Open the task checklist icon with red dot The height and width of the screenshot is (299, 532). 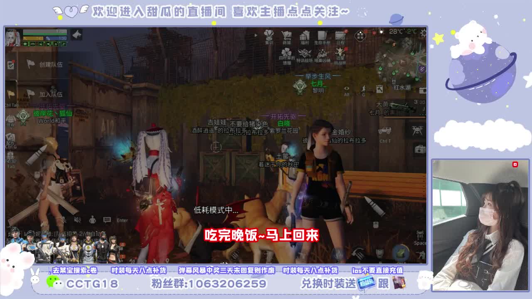[11, 65]
